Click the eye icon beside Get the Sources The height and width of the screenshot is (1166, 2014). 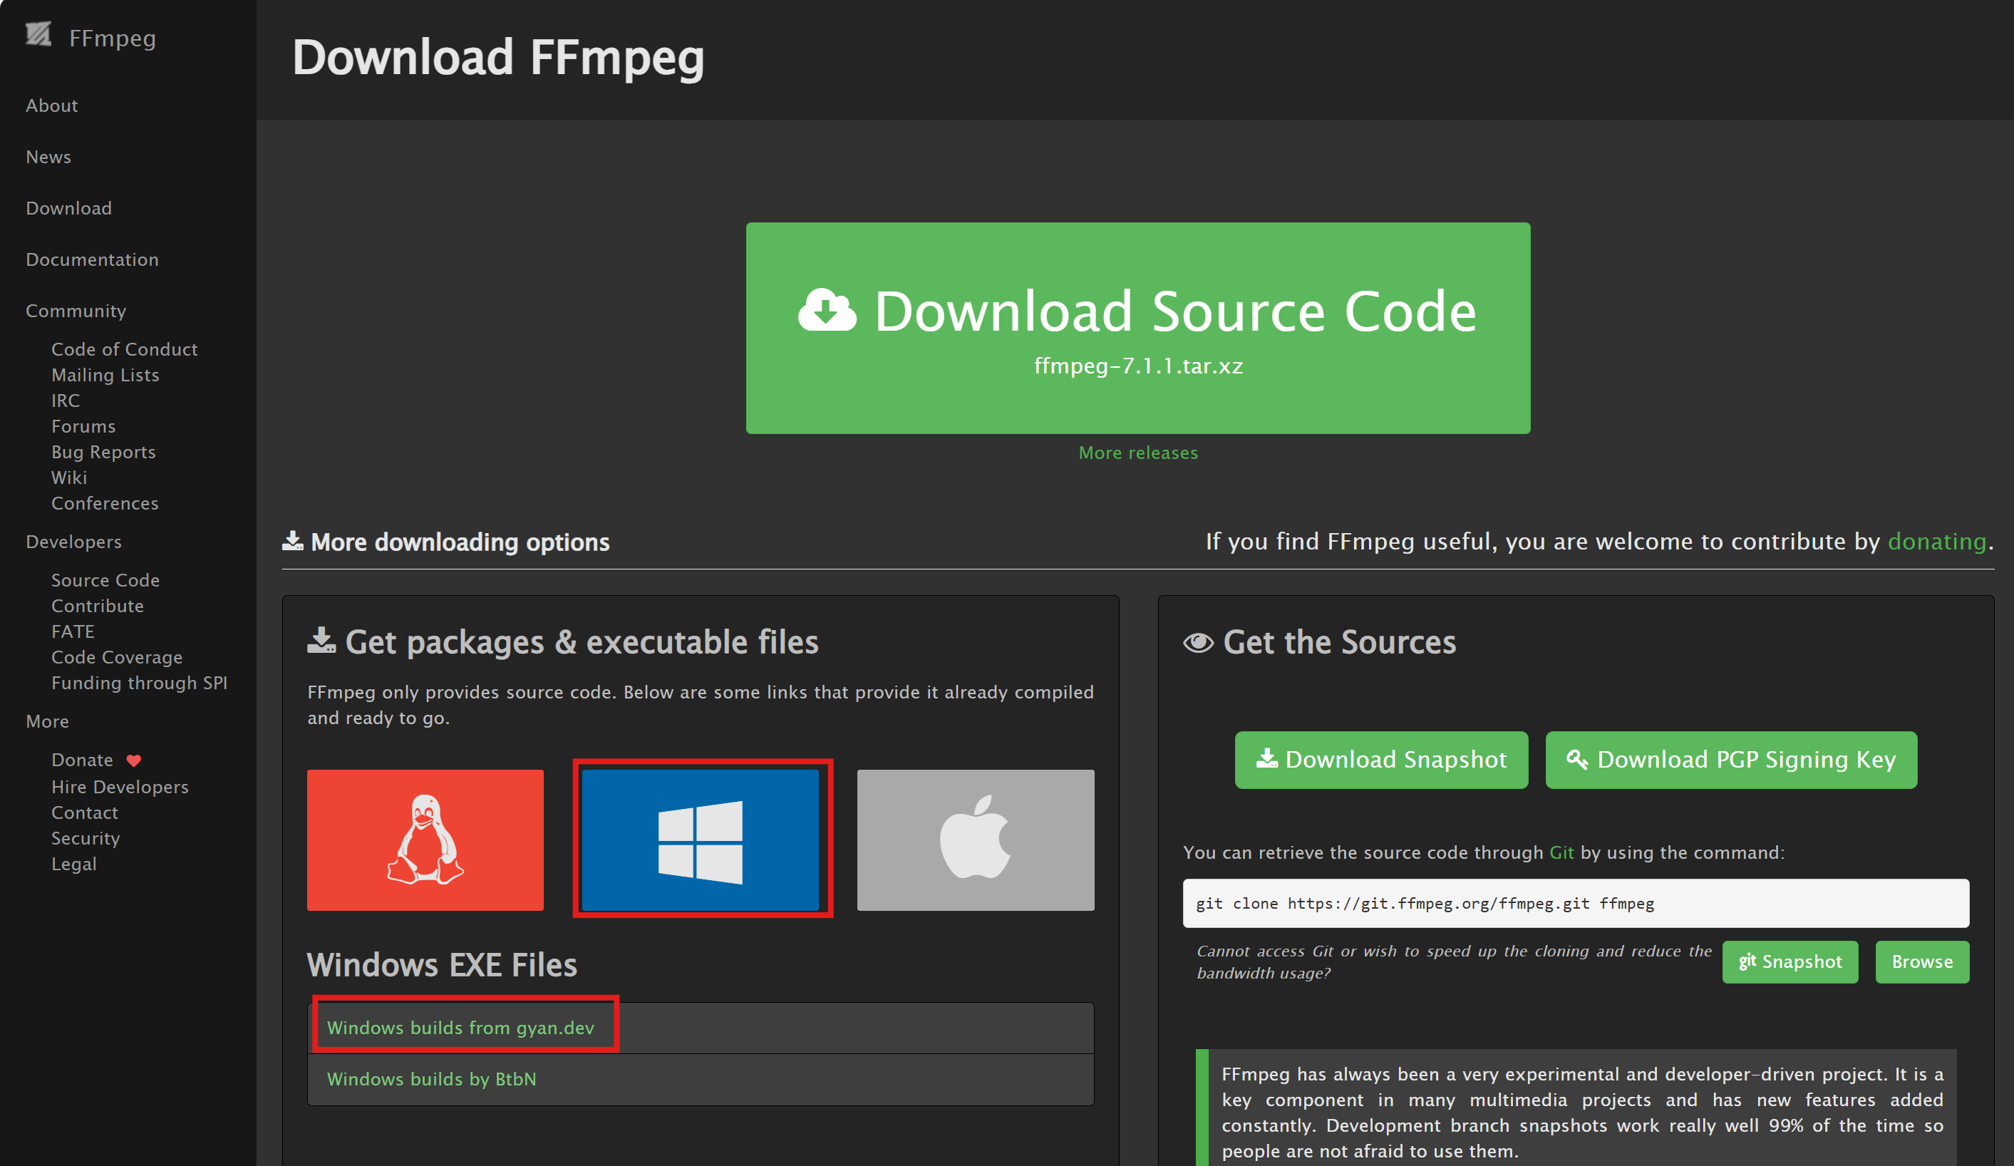(1198, 641)
